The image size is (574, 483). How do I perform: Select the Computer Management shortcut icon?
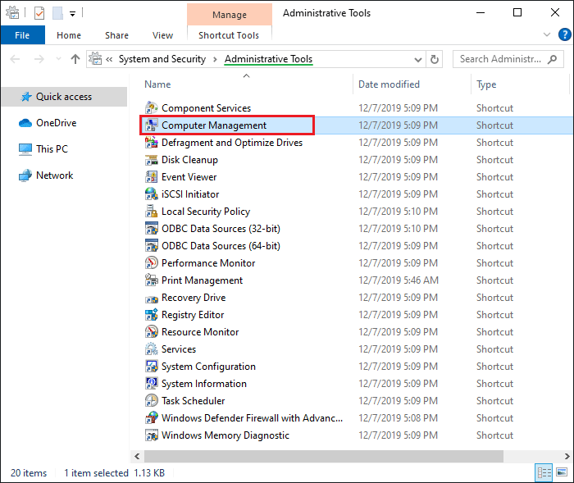(151, 125)
